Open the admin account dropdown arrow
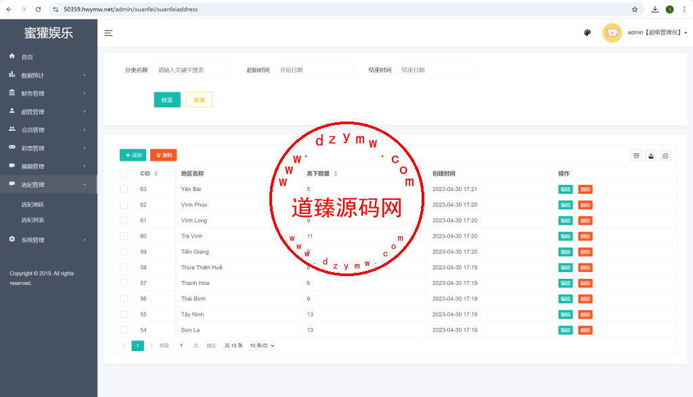This screenshot has width=693, height=397. tap(686, 33)
